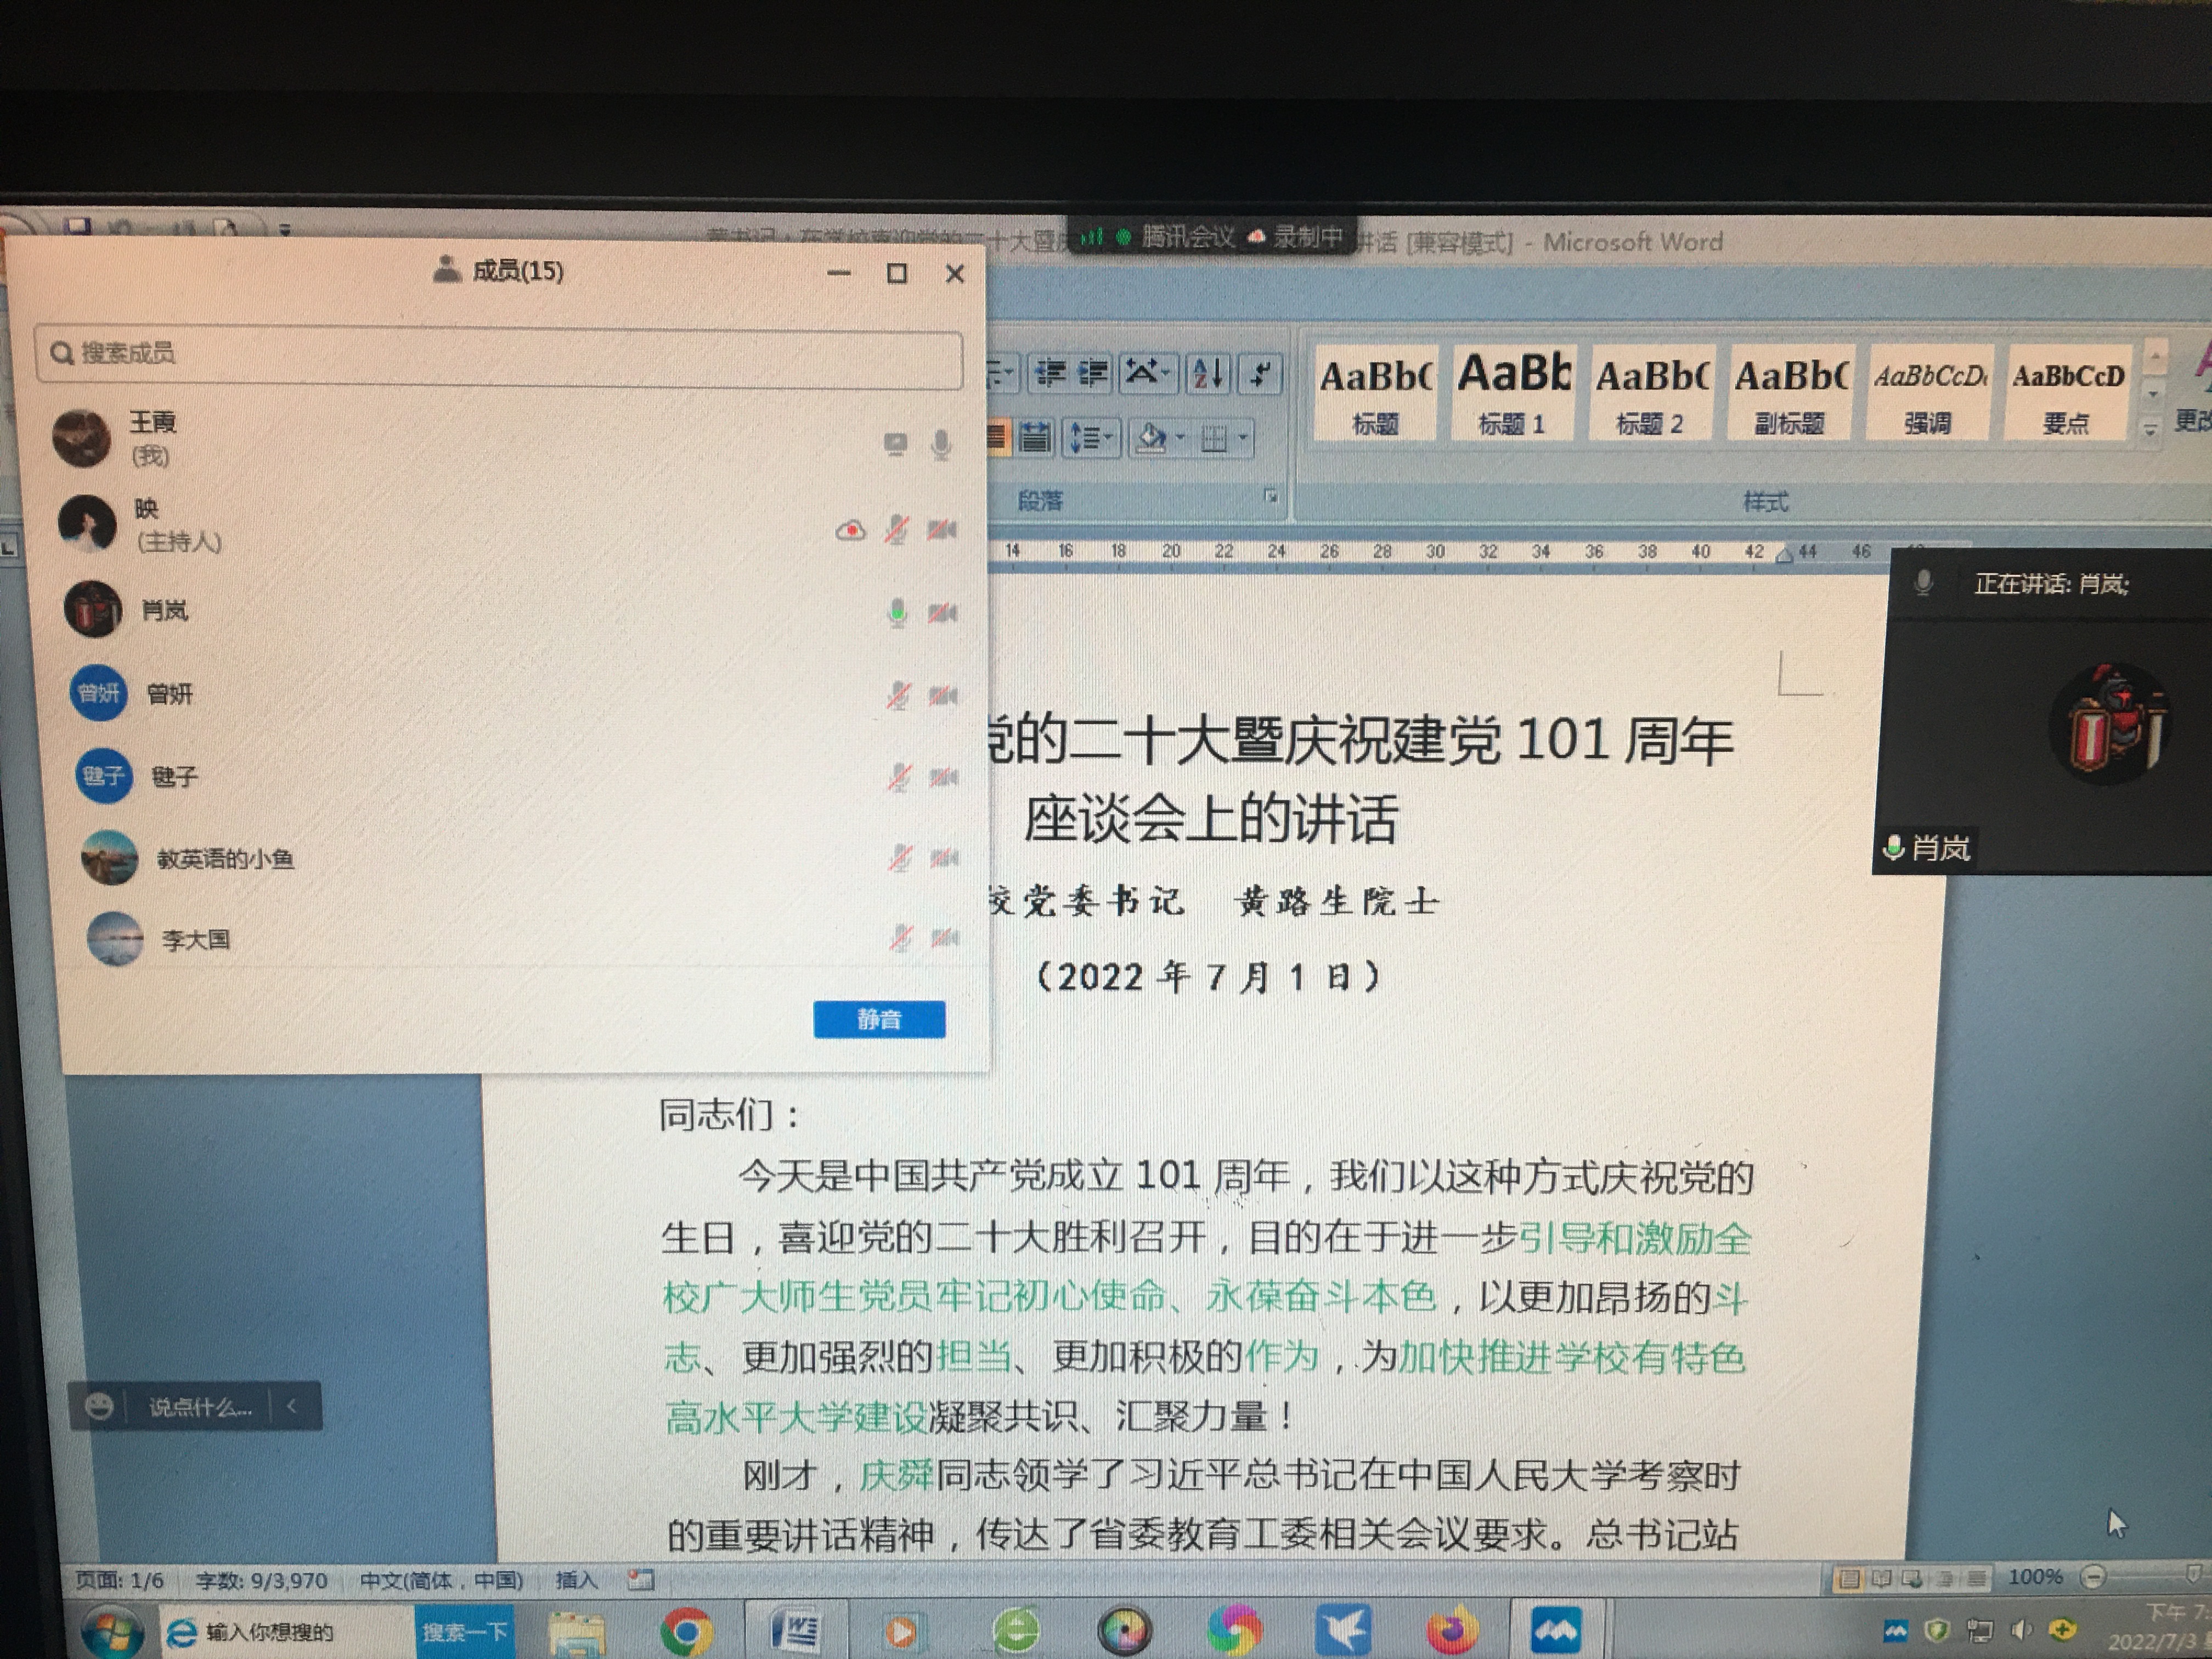
Task: Switch to web layout view icon
Action: click(x=1913, y=1579)
